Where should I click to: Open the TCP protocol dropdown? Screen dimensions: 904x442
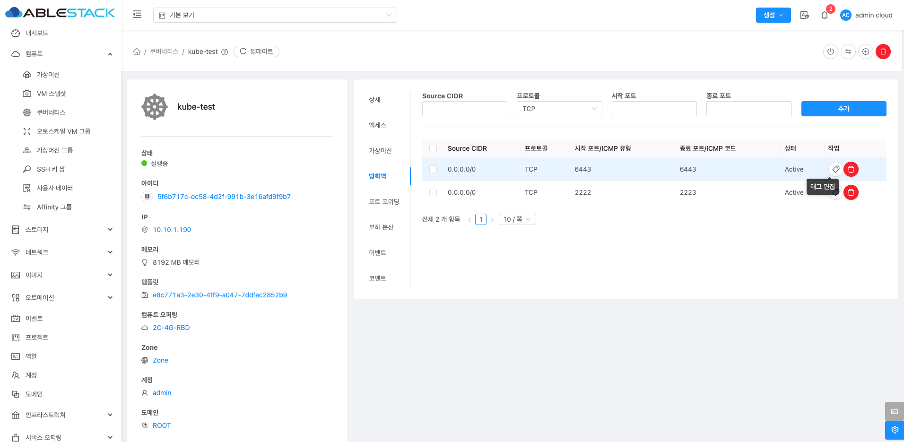point(559,109)
